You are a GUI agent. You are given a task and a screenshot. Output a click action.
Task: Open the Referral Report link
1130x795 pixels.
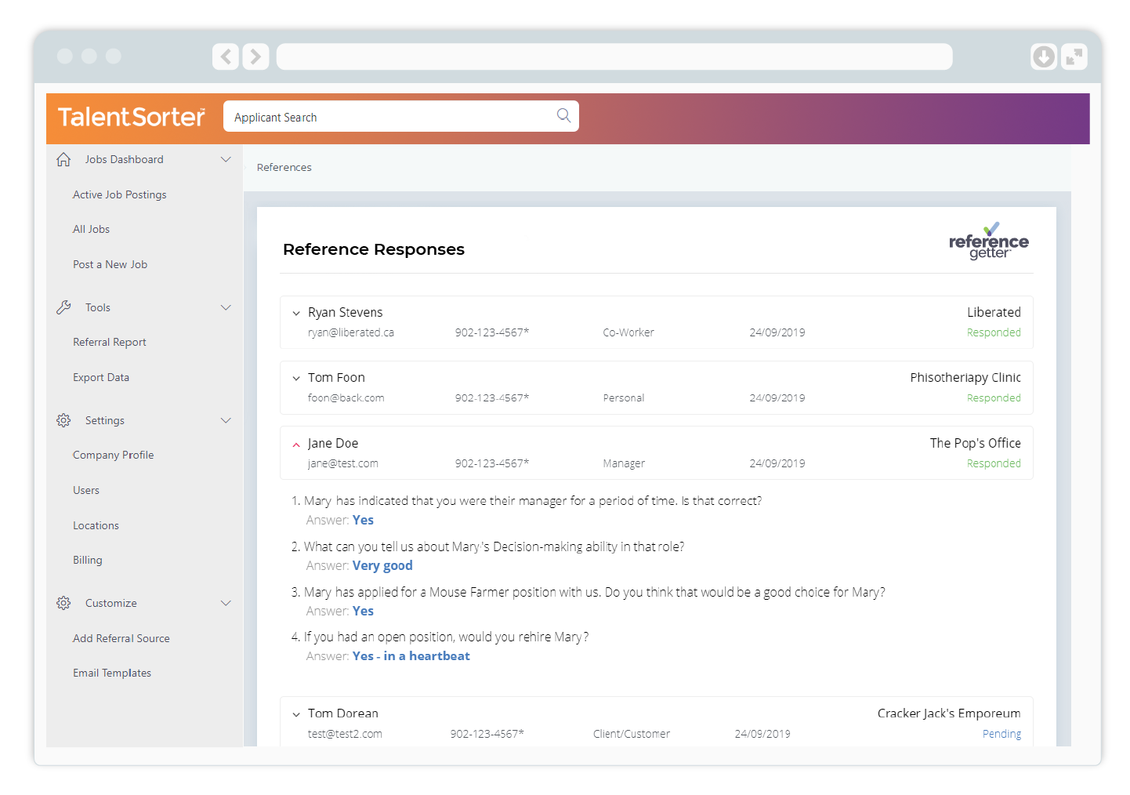(110, 342)
